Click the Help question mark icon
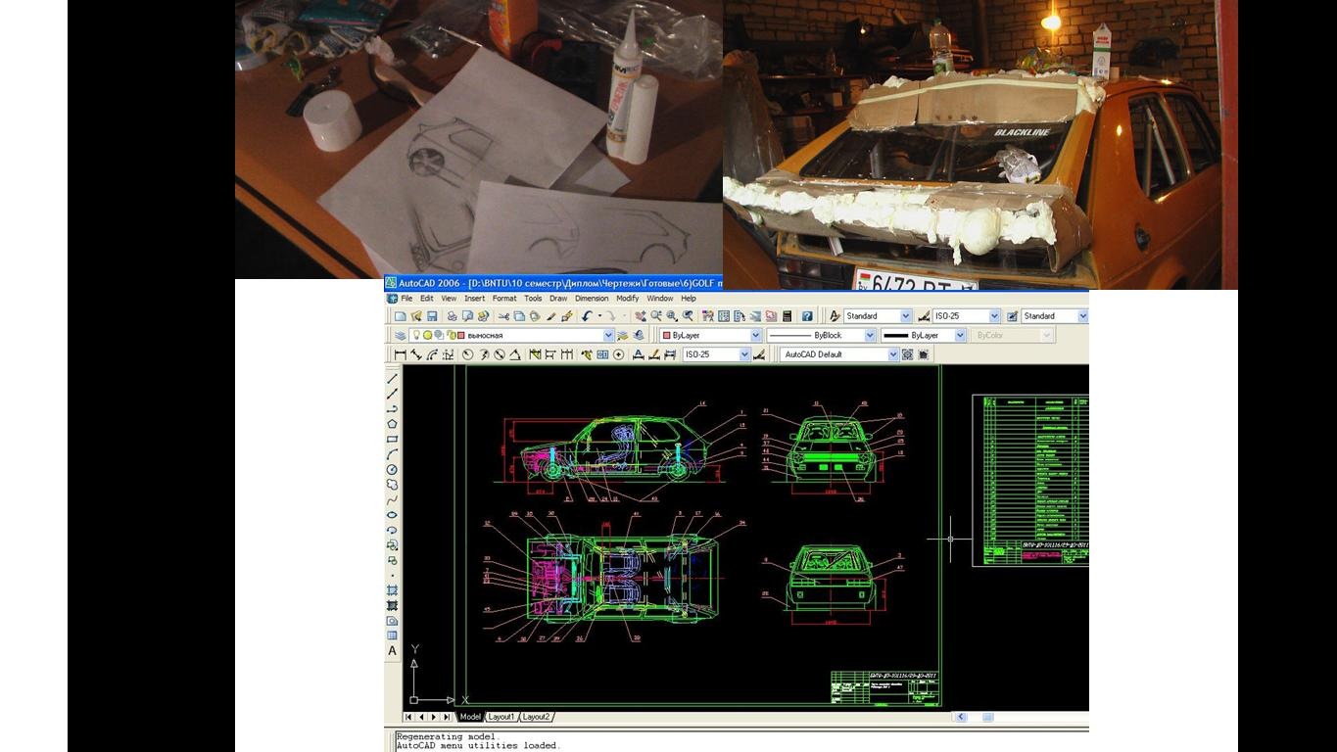 pyautogui.click(x=807, y=316)
